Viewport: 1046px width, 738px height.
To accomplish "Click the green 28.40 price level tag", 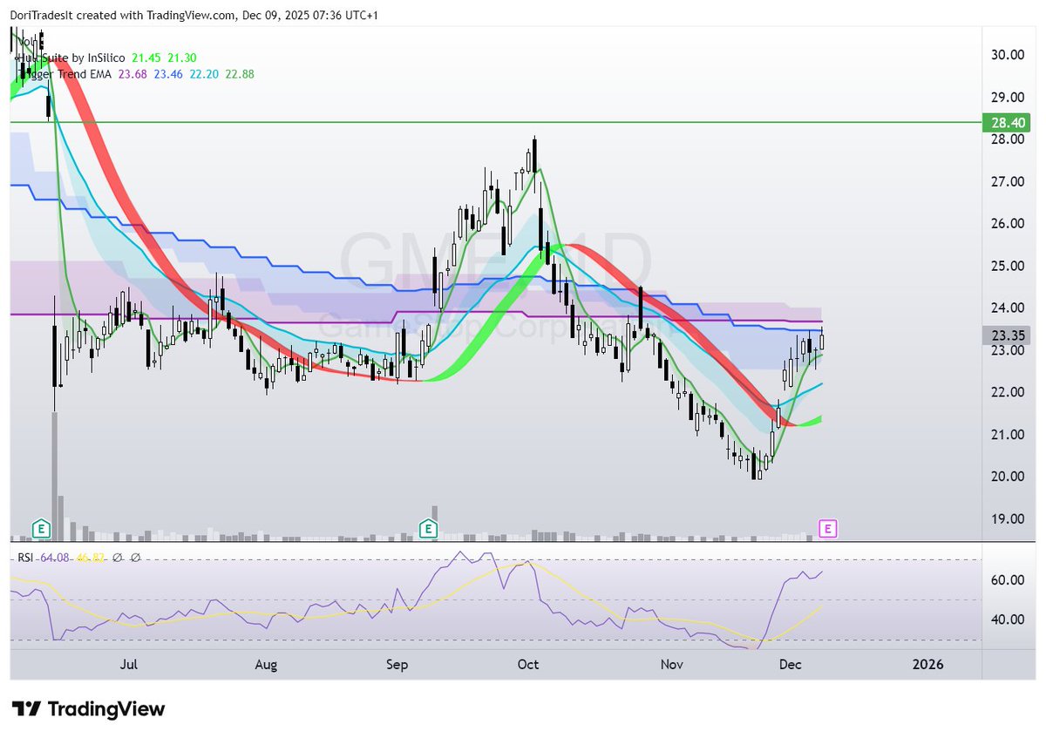I will [1005, 123].
